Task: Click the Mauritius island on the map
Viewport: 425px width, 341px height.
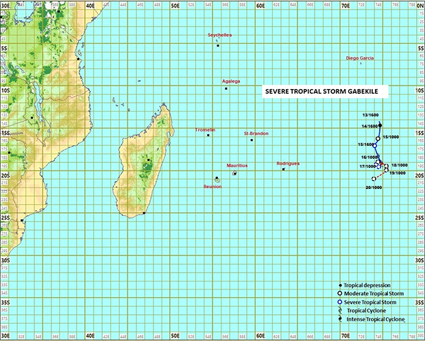Action: 234,173
